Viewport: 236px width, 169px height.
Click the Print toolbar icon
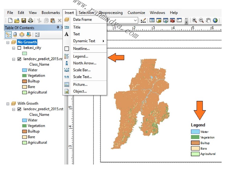pyautogui.click(x=30, y=21)
